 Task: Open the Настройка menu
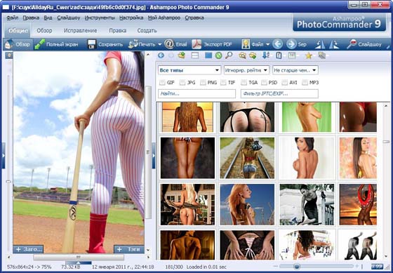click(x=131, y=18)
